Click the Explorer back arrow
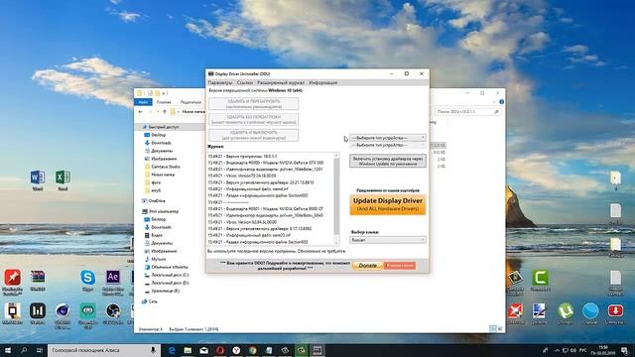Image resolution: width=635 pixels, height=357 pixels. pos(141,112)
